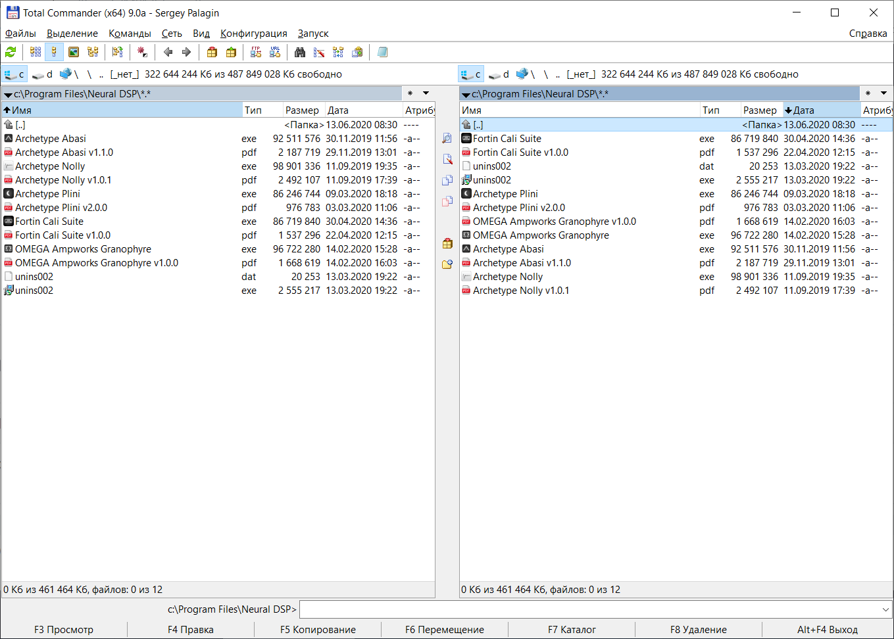The image size is (894, 639).
Task: Switch to brief file list view
Action: coord(36,52)
